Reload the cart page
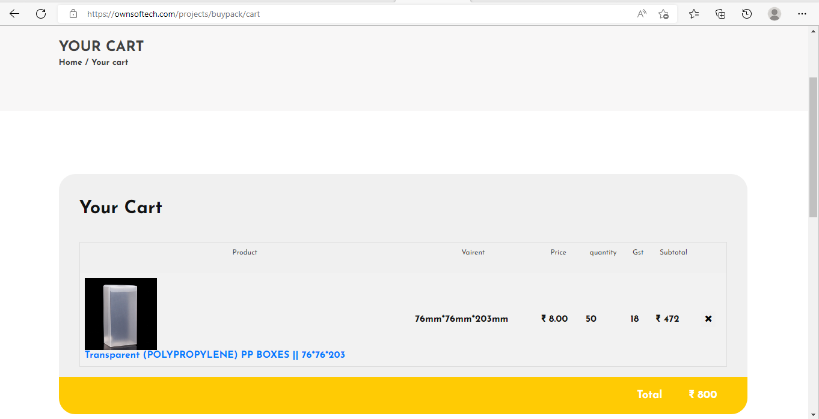Image resolution: width=819 pixels, height=419 pixels. click(41, 14)
